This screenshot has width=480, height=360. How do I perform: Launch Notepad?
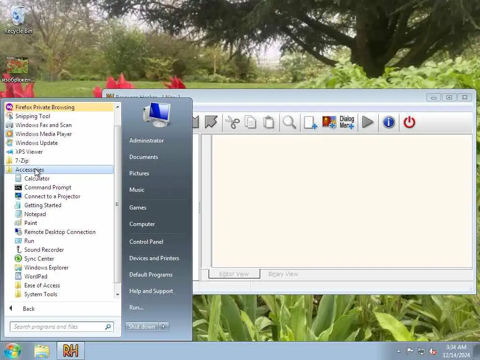(x=59, y=214)
